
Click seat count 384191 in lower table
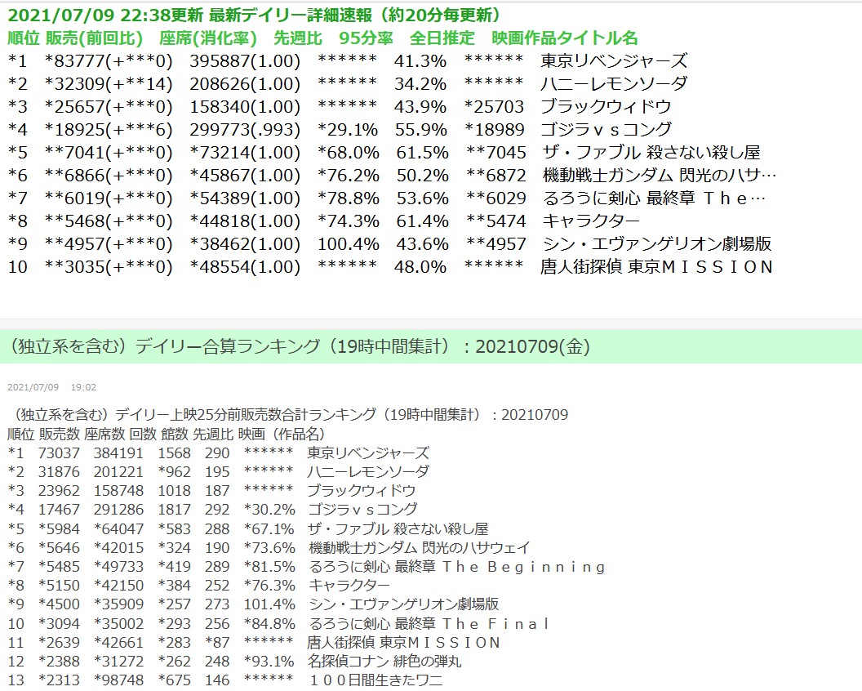[x=118, y=453]
